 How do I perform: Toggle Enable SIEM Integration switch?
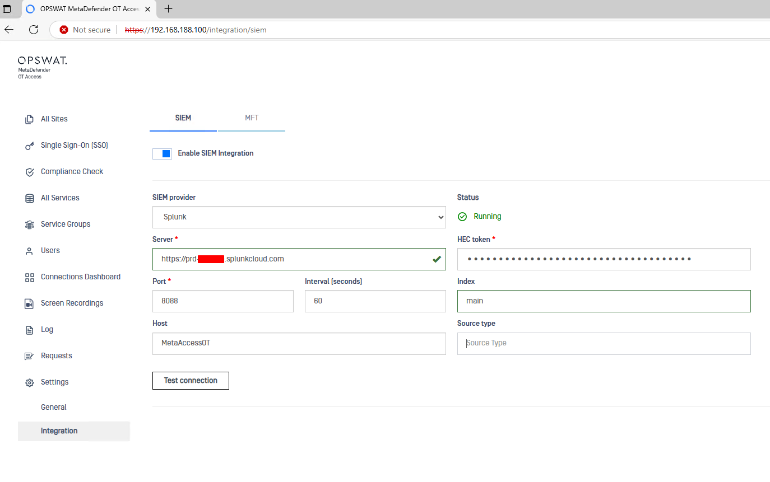(x=162, y=153)
